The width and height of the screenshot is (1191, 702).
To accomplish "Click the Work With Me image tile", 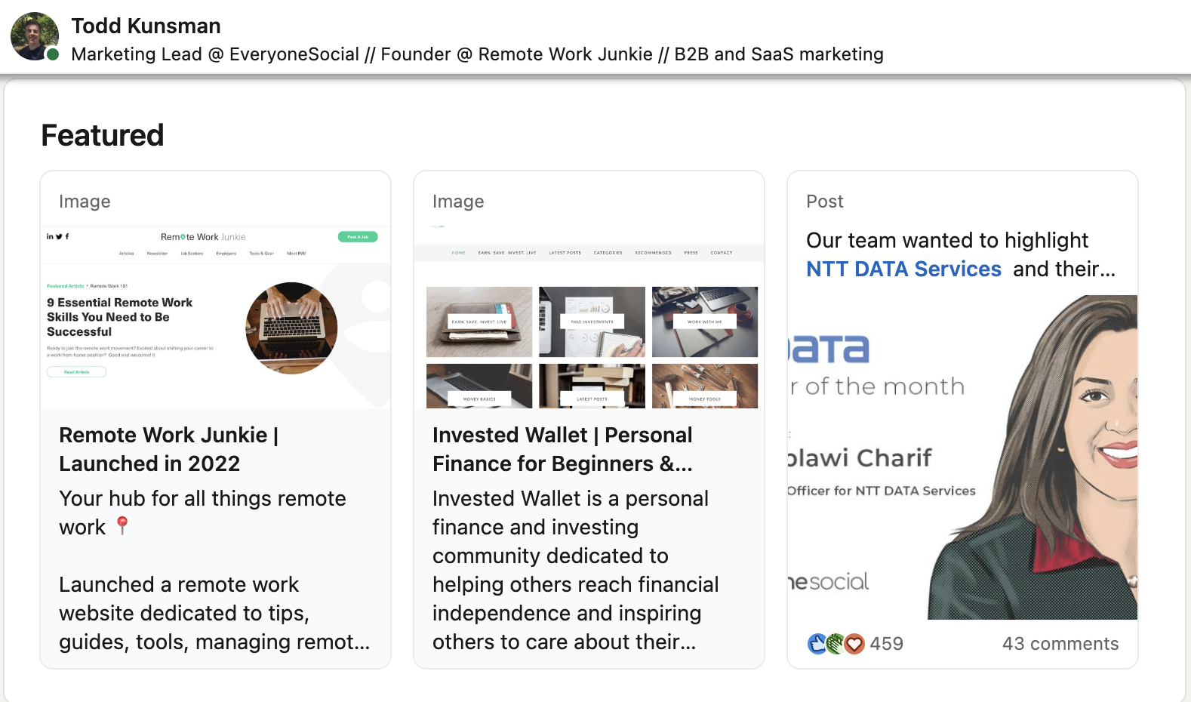I will point(704,322).
